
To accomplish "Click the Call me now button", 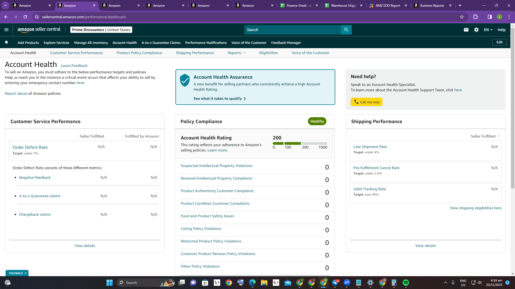I will pos(366,102).
